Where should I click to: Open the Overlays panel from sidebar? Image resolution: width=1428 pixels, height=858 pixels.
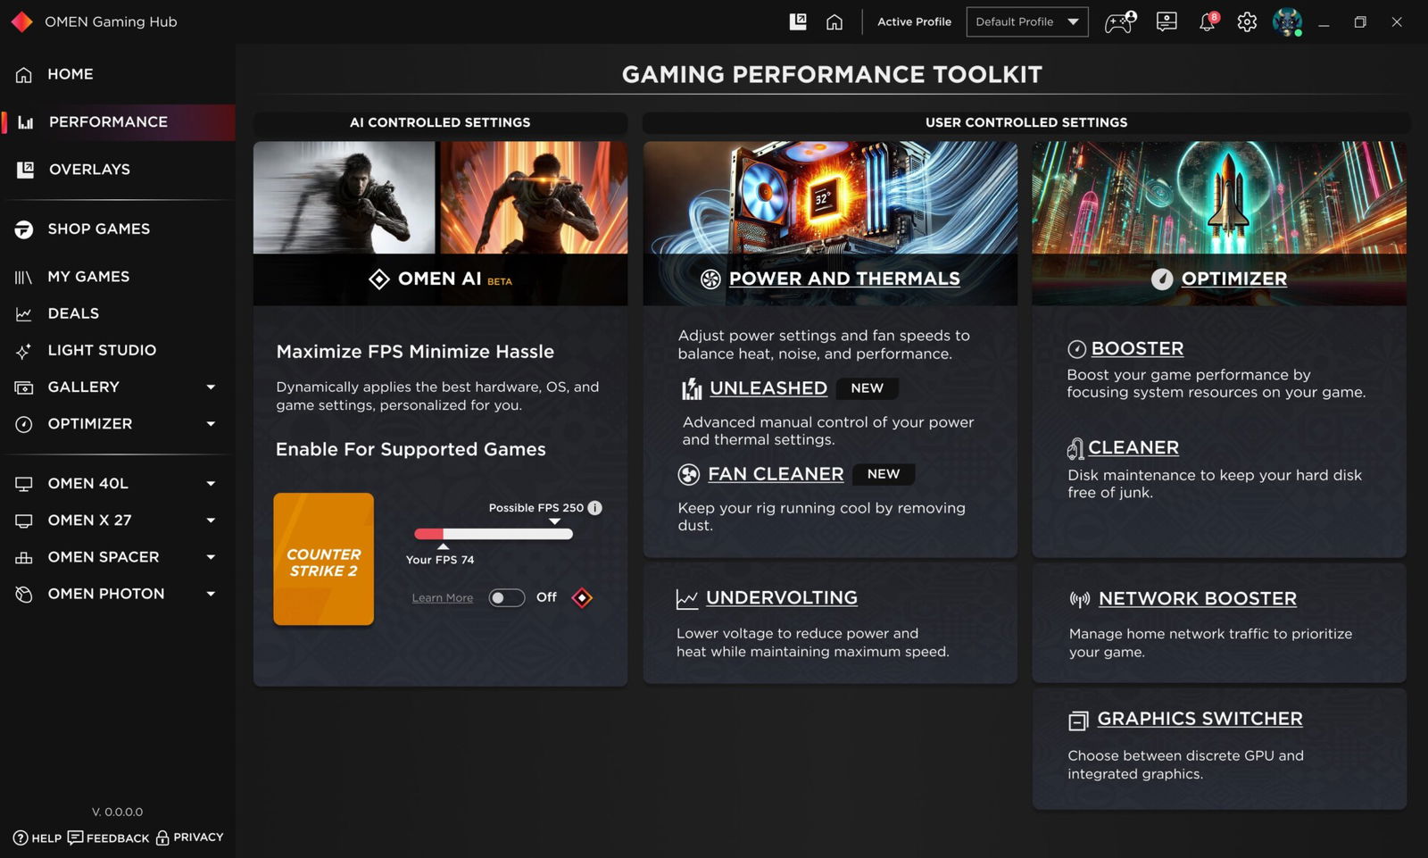89,169
